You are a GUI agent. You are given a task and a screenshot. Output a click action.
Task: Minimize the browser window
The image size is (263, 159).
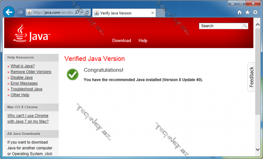pyautogui.click(x=232, y=3)
